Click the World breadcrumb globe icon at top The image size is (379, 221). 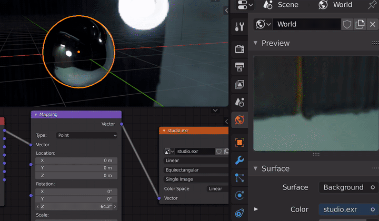tap(323, 5)
